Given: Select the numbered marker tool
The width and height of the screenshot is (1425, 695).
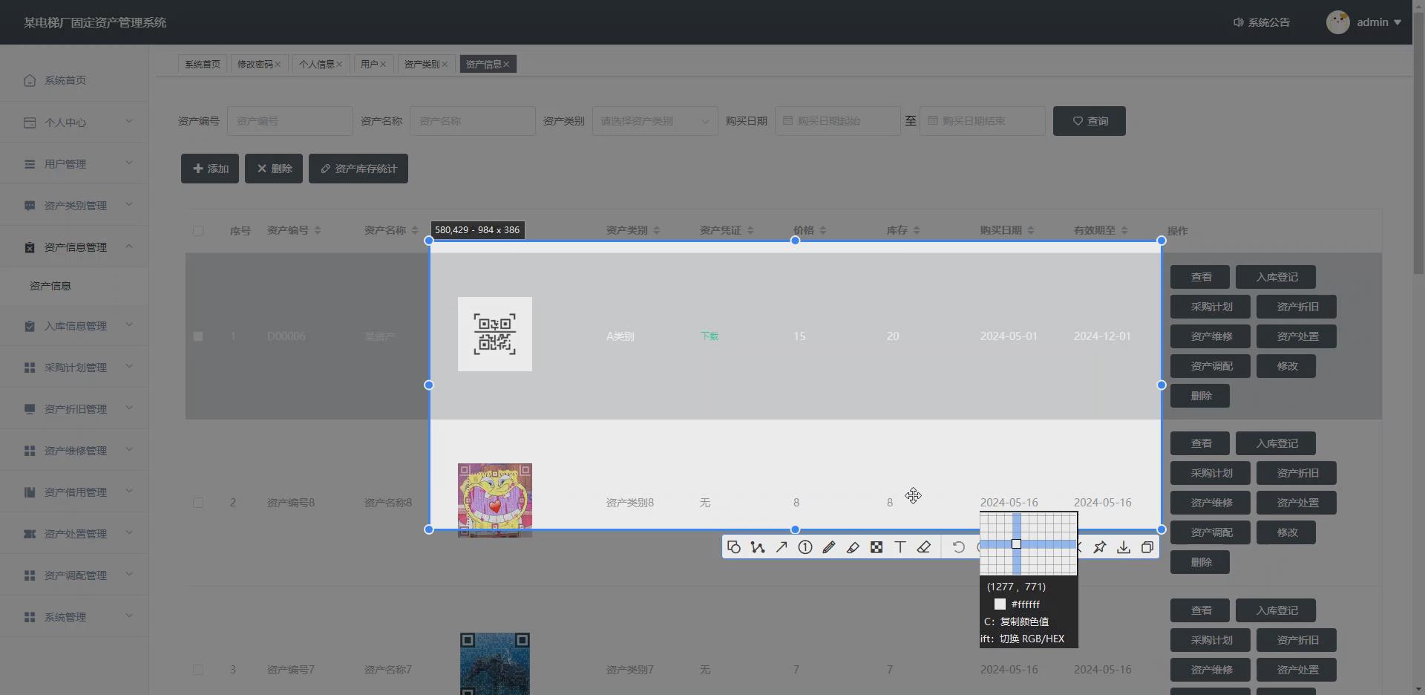Looking at the screenshot, I should pos(805,547).
